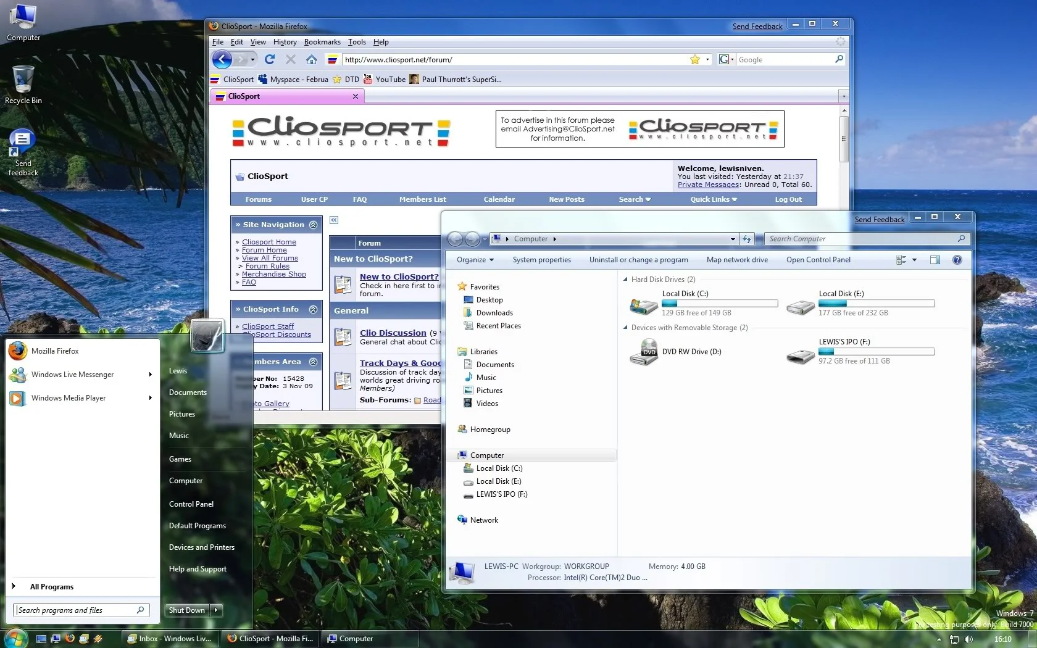
Task: Bookmark this page with the star icon
Action: pyautogui.click(x=695, y=59)
